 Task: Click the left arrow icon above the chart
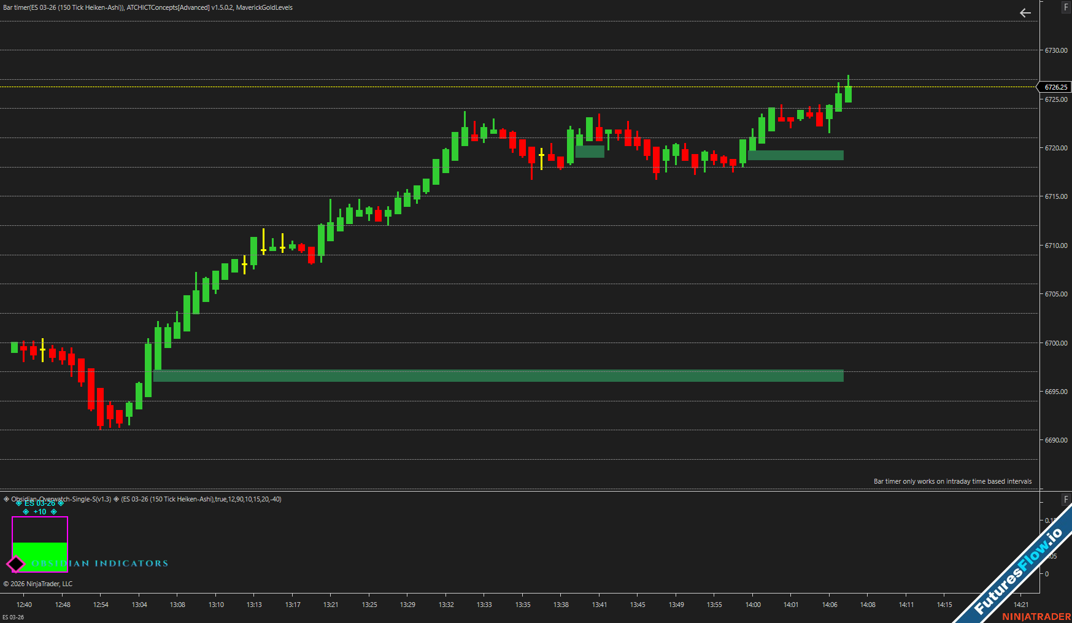coord(1025,13)
